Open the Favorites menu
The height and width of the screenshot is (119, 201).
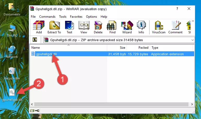[76, 17]
